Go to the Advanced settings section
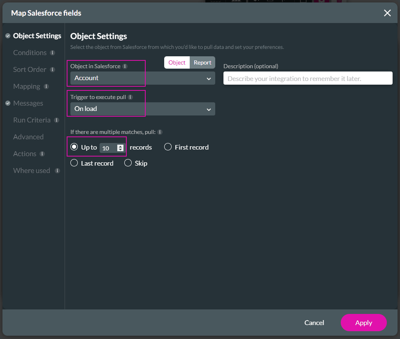 coord(28,137)
